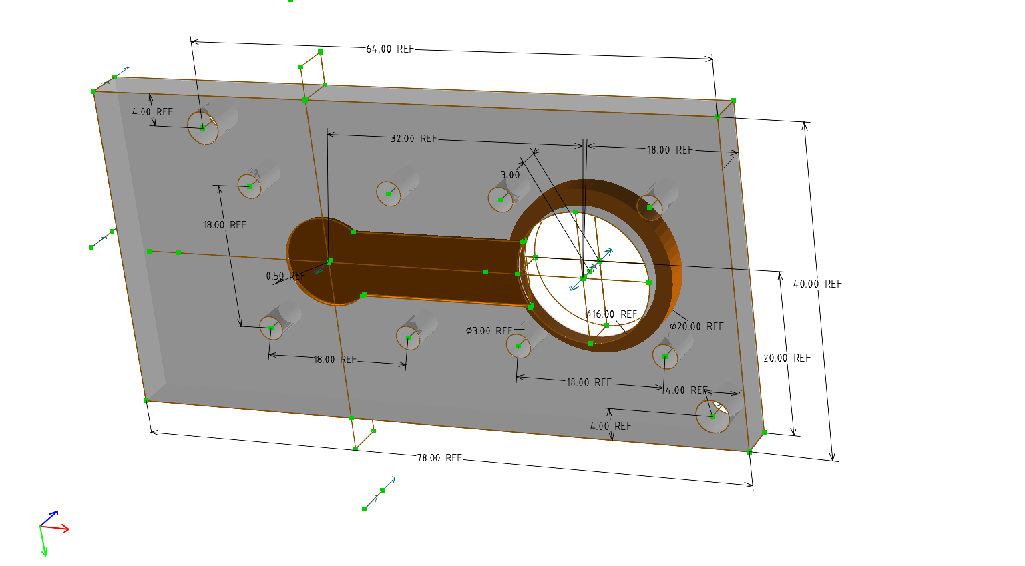Click the 3.00 dimension label
The image size is (1025, 566).
[510, 175]
